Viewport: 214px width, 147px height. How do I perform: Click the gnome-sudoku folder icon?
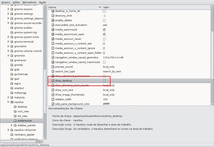[x=12, y=28]
